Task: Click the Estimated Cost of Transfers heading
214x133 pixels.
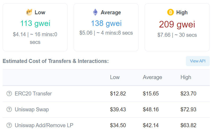Action: tap(56, 61)
